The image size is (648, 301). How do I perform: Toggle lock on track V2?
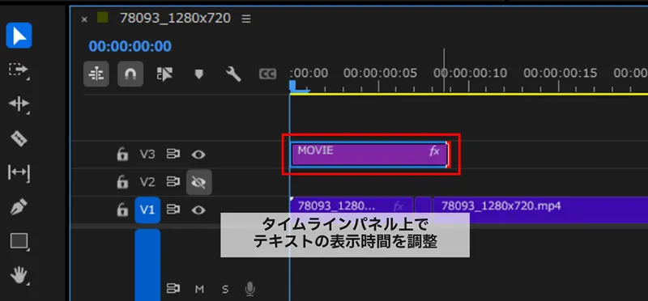[x=122, y=182]
